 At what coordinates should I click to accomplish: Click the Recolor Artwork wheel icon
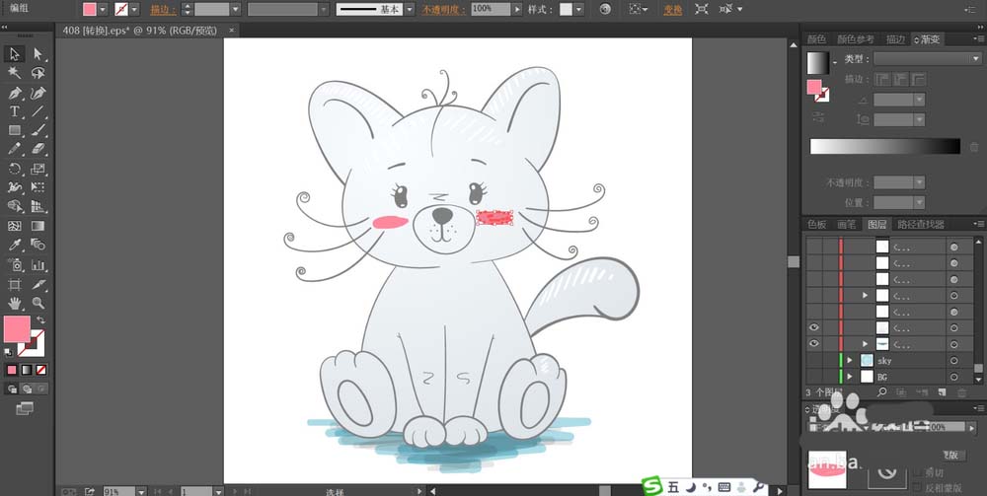click(605, 10)
